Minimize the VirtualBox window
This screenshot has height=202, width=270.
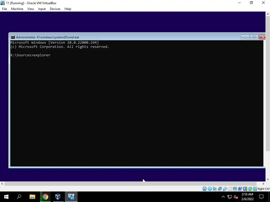pos(239,3)
